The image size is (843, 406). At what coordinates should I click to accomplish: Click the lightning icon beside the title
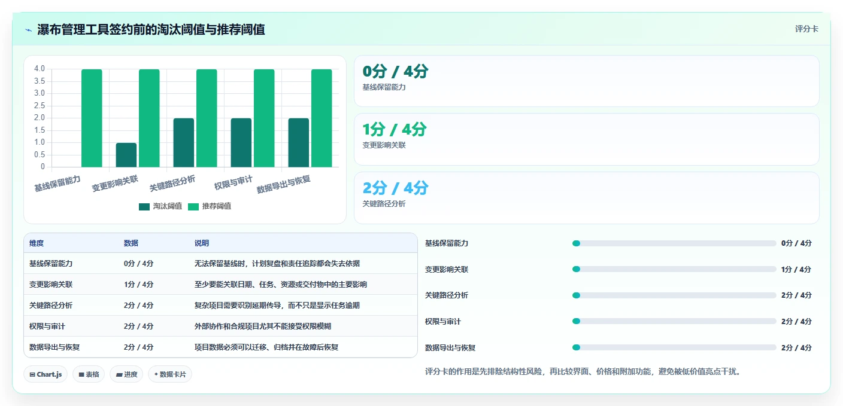point(28,29)
